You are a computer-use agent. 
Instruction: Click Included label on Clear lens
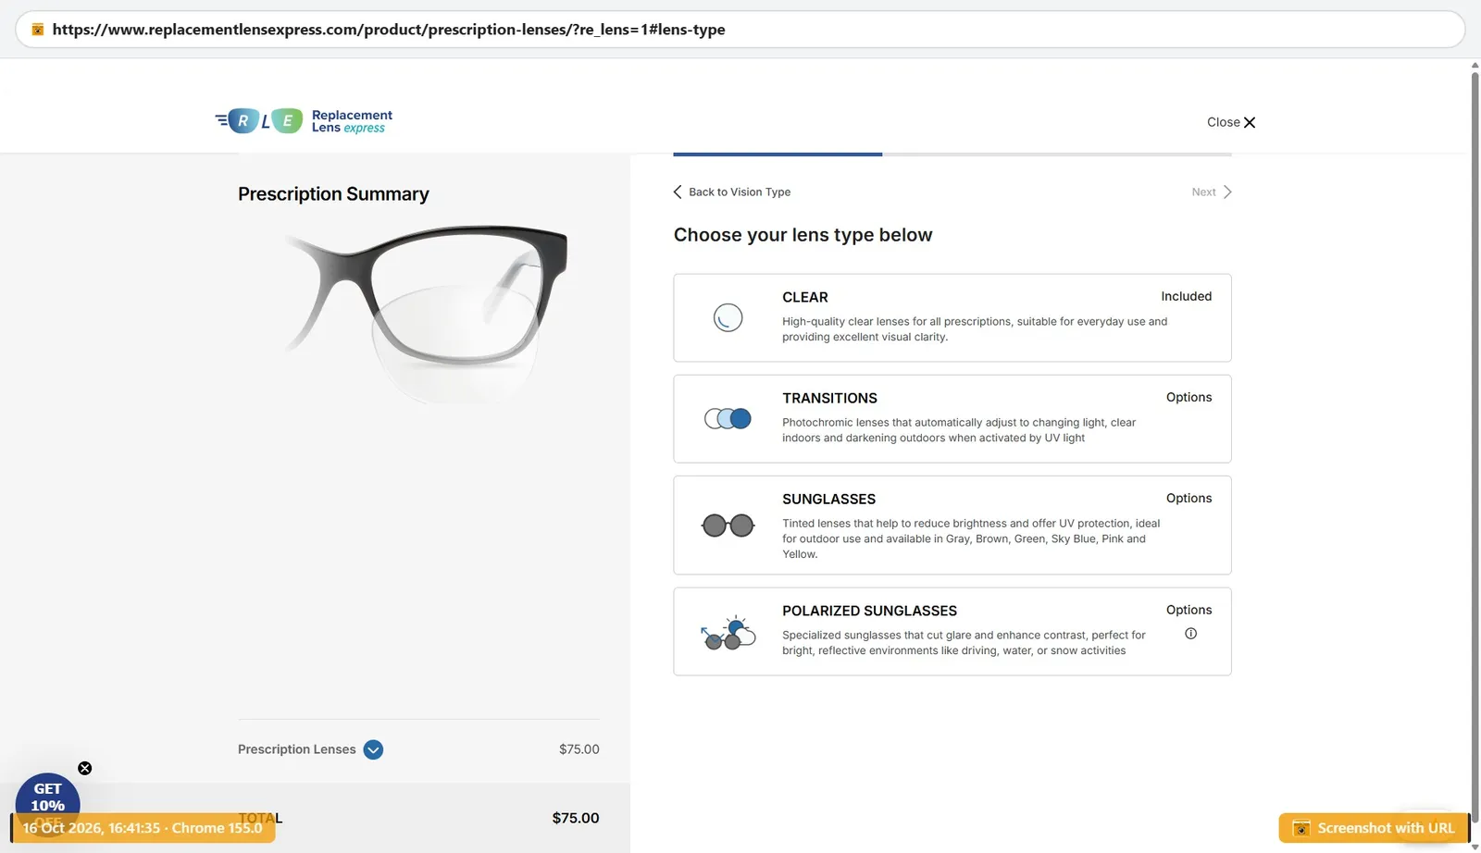tap(1186, 296)
